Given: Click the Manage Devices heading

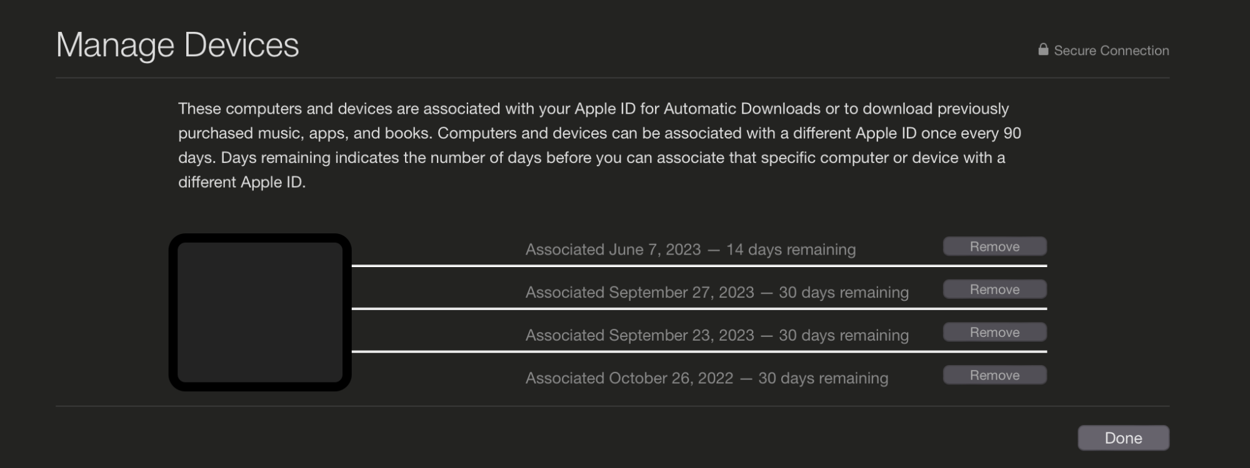Looking at the screenshot, I should coord(177,45).
